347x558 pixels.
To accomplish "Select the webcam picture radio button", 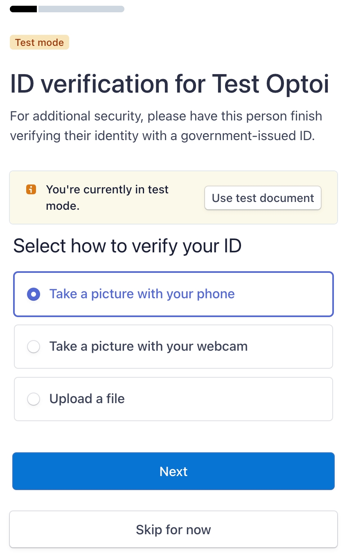I will coord(34,347).
